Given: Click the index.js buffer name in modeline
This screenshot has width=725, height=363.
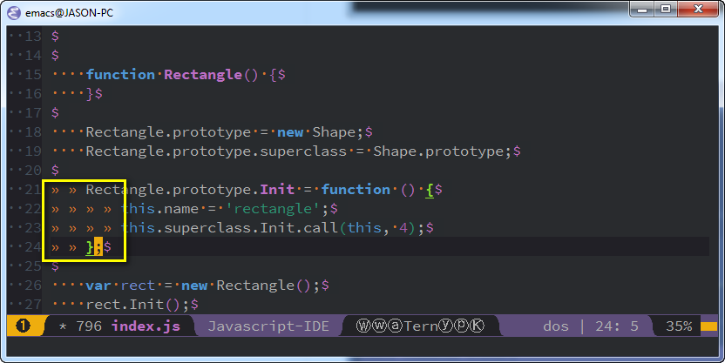Looking at the screenshot, I should pos(146,326).
